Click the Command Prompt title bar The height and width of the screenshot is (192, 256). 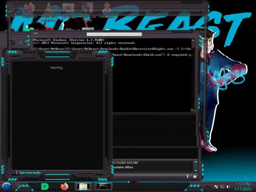coord(114,34)
